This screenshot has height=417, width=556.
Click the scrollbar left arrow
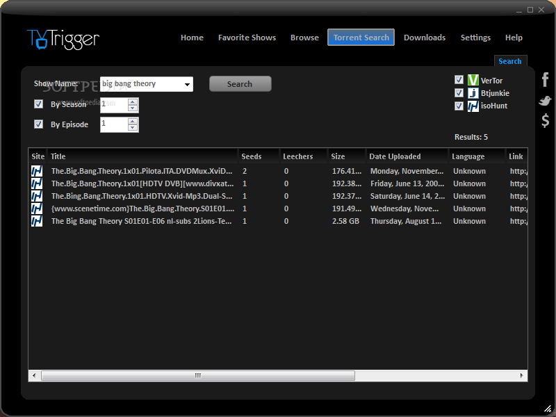[34, 375]
